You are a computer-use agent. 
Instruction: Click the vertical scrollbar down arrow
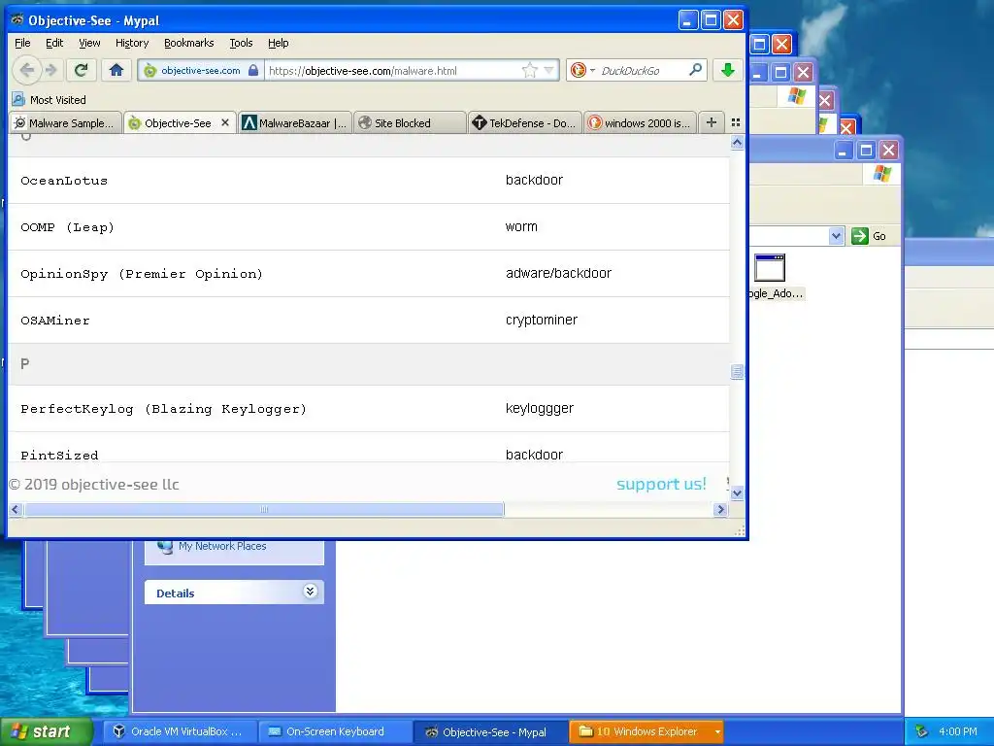tap(737, 492)
